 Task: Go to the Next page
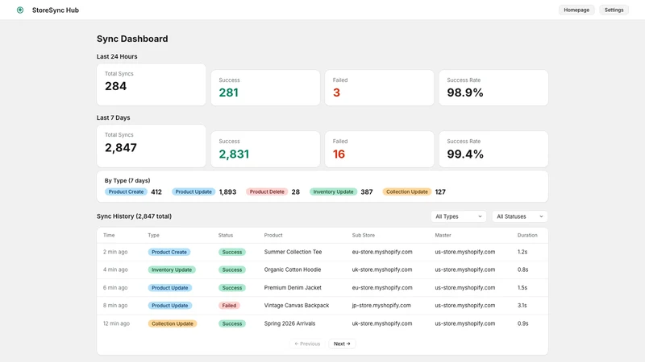tap(342, 343)
